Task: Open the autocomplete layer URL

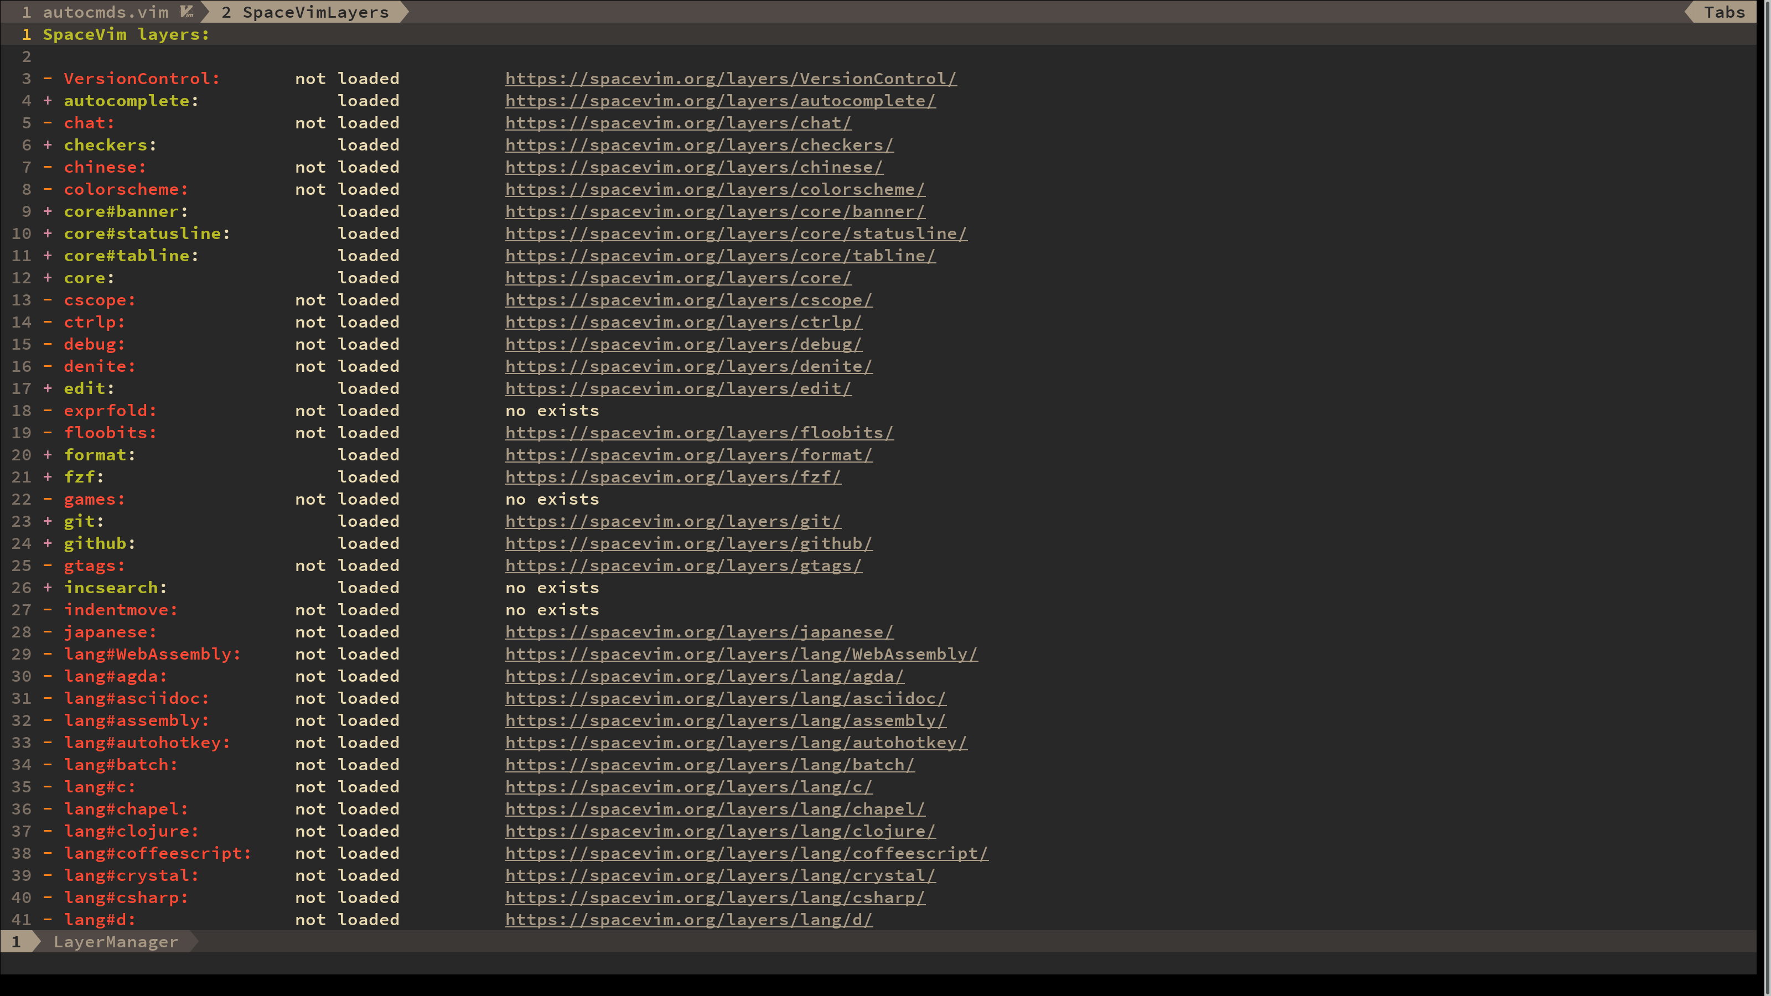Action: [721, 101]
